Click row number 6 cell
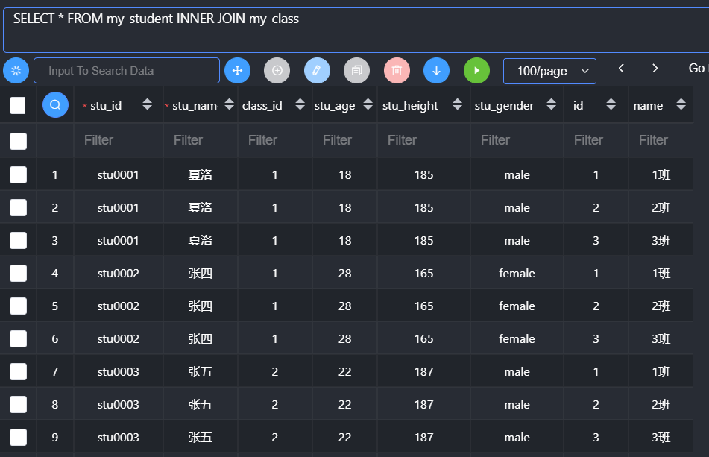The width and height of the screenshot is (709, 457). [54, 338]
